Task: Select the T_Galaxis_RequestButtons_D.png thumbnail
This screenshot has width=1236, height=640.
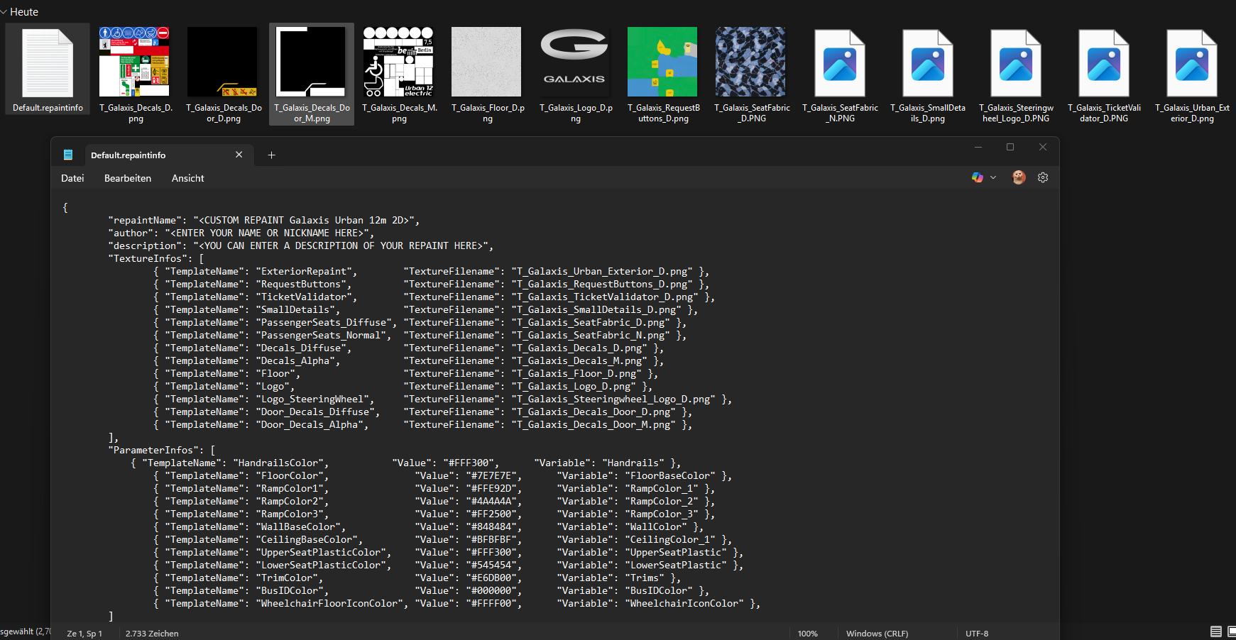Action: (662, 62)
